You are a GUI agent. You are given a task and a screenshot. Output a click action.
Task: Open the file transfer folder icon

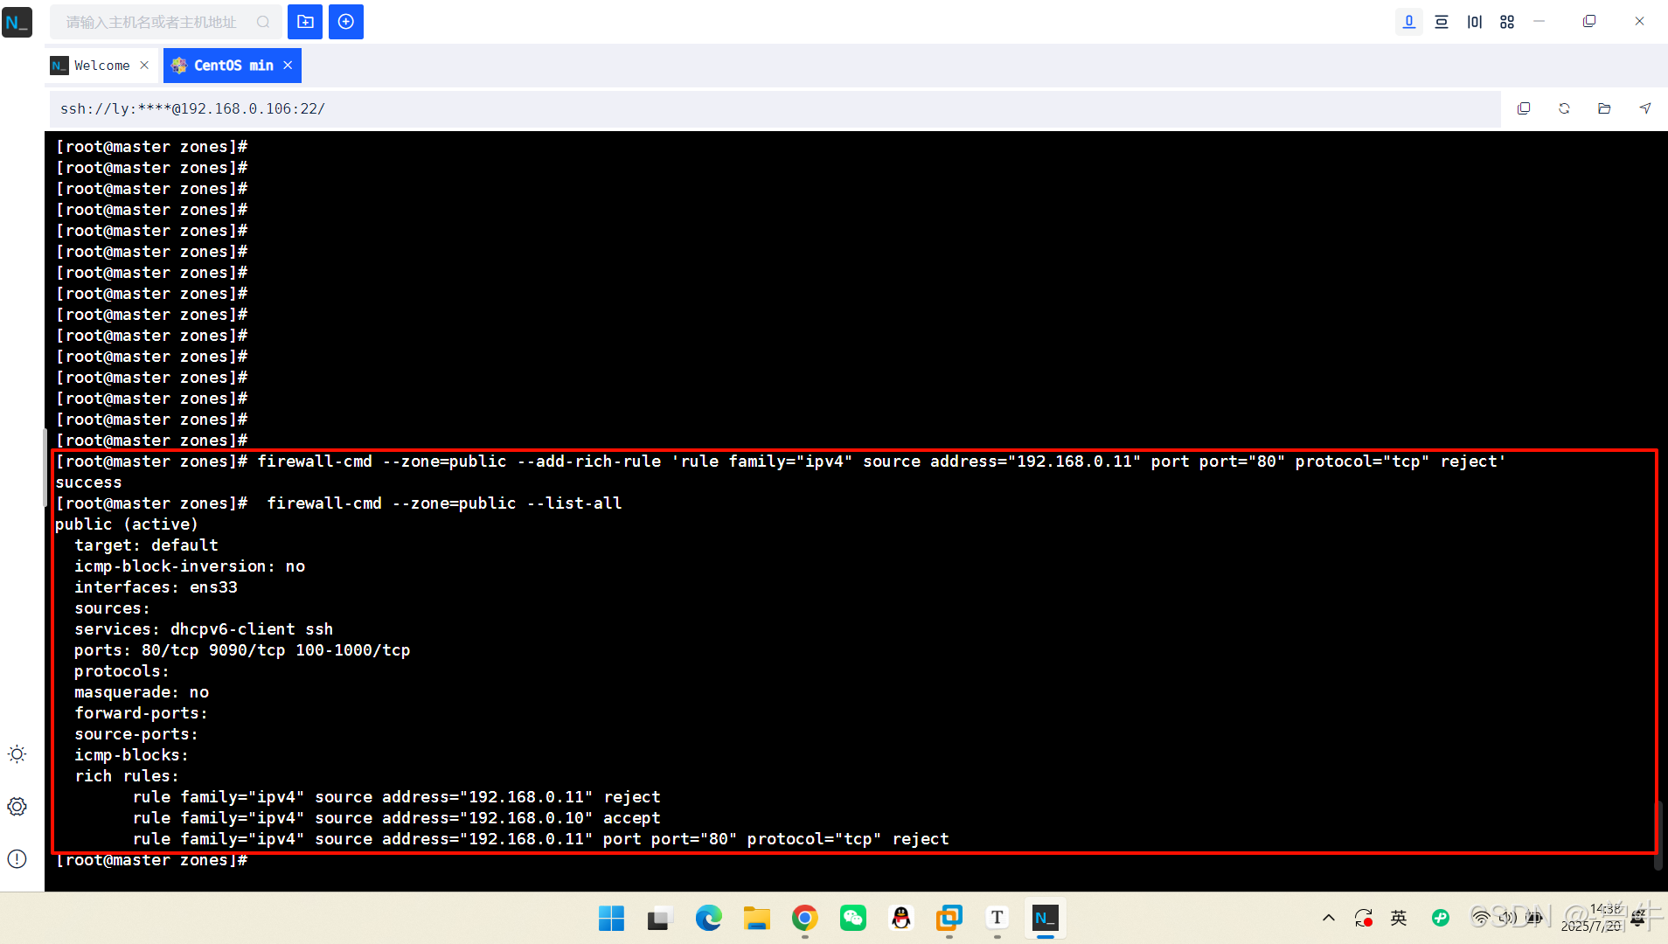[x=1604, y=108]
